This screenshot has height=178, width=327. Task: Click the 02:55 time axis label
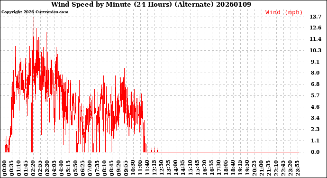(40, 169)
